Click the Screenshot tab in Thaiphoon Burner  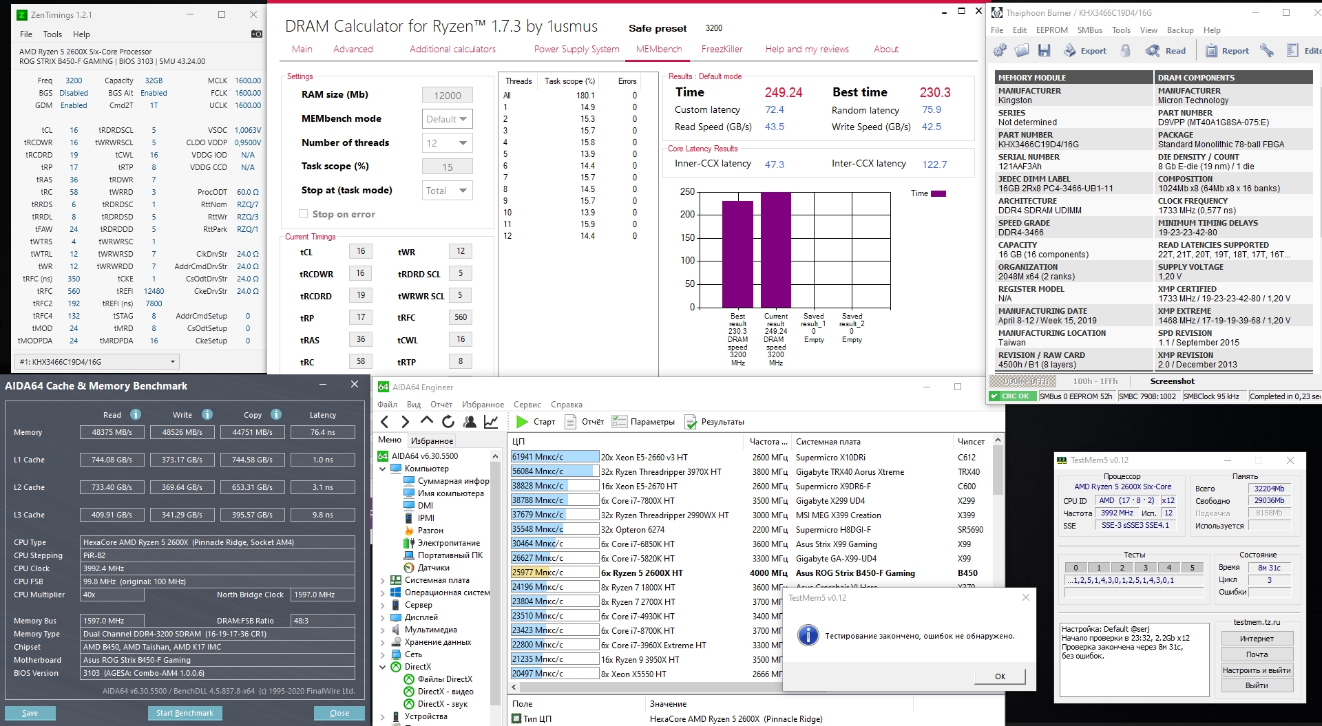tap(1172, 381)
